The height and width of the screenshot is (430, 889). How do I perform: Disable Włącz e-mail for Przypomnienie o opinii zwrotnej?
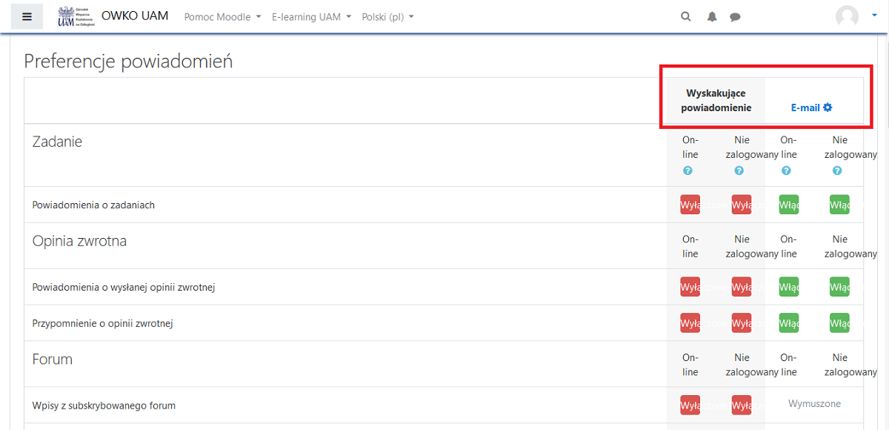tap(788, 322)
